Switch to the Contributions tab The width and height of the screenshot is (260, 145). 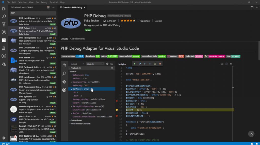point(77,39)
